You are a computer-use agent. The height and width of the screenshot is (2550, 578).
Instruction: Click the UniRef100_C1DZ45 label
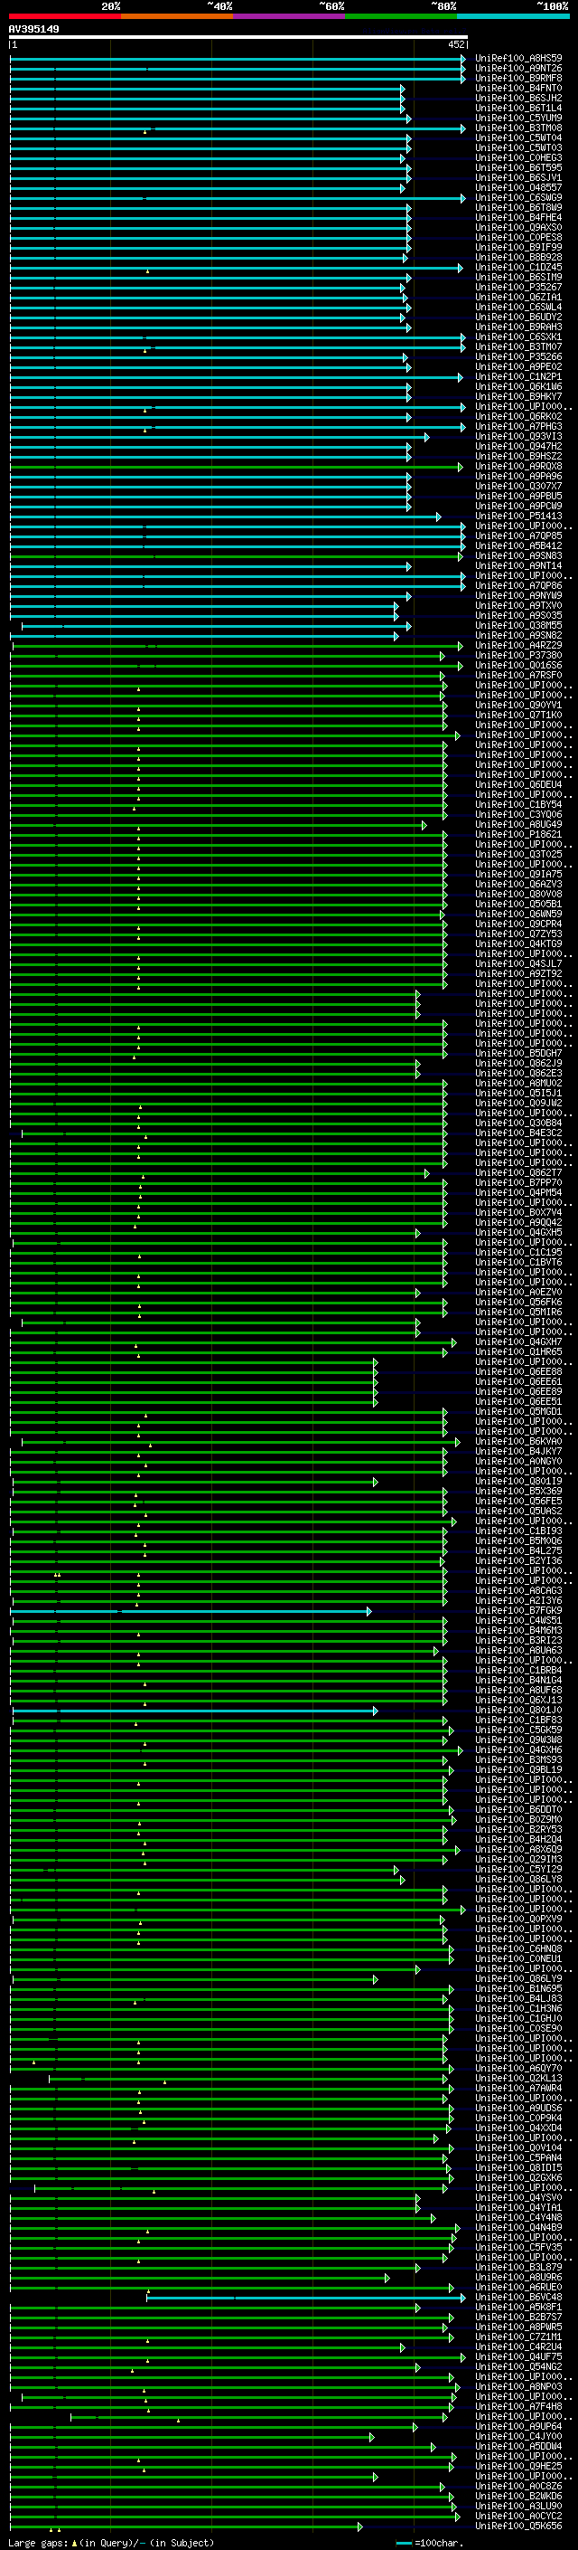tap(518, 267)
